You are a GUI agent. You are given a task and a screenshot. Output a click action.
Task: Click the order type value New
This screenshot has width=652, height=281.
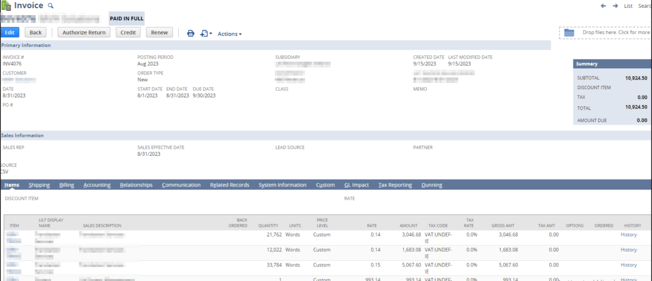(142, 79)
